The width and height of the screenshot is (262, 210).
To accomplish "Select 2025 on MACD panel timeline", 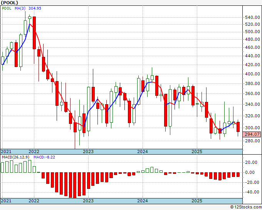I will coord(197,201).
